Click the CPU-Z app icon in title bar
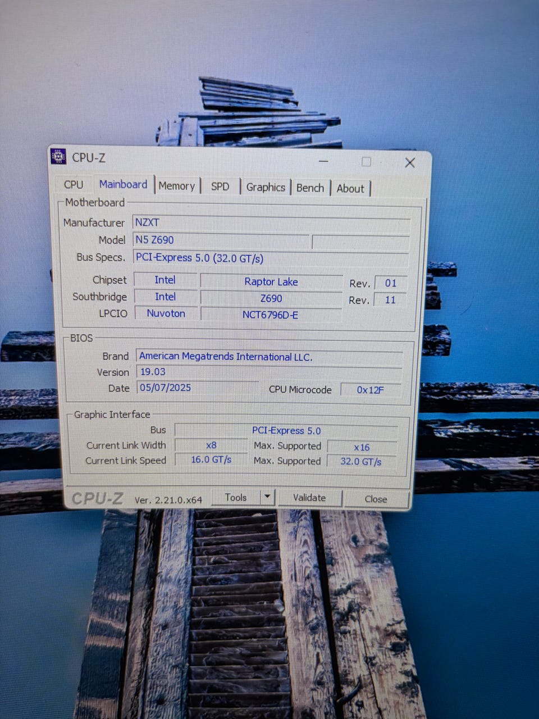Viewport: 539px width, 719px height. tap(58, 157)
